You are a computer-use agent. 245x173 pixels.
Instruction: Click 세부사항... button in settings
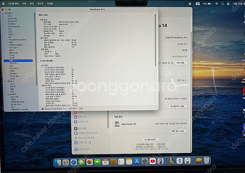coord(181,63)
